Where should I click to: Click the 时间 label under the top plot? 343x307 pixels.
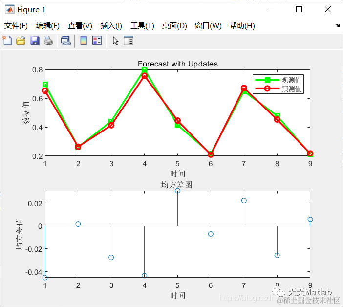pos(178,174)
